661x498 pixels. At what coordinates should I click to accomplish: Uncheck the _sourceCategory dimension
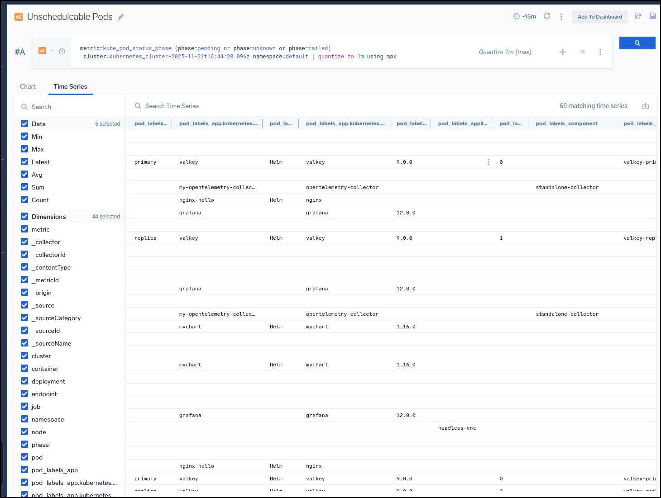click(24, 318)
